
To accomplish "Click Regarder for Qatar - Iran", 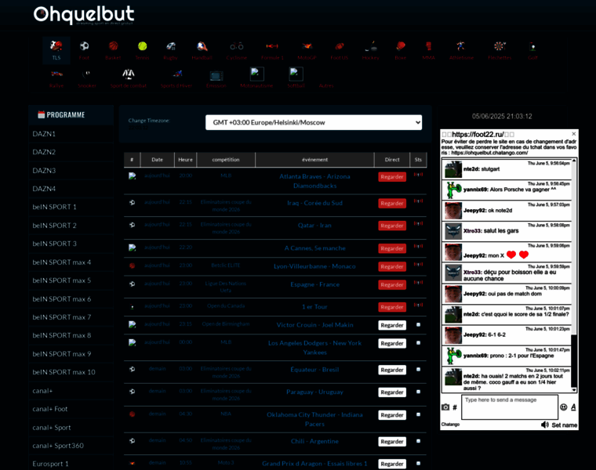I will coord(392,226).
